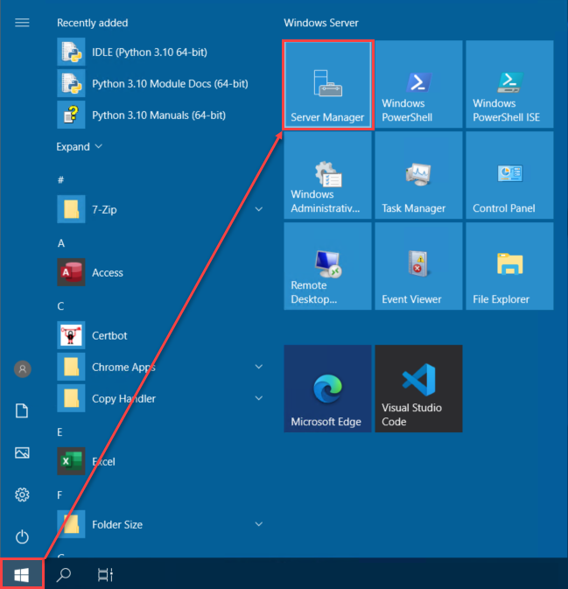Open Settings gear in Start sidebar
Screen dimensions: 568x589
(22, 494)
